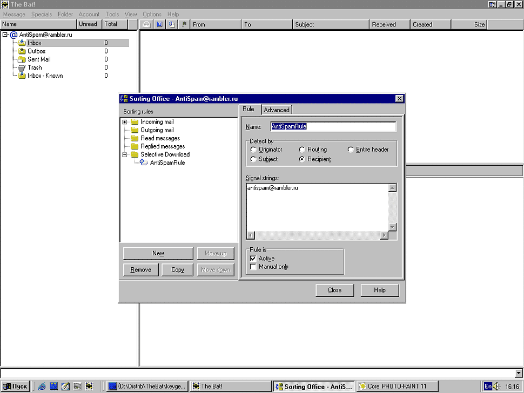Click the AntiSpamRule rule icon in sorting rules
Screen dimensions: 524x393
(x=144, y=162)
